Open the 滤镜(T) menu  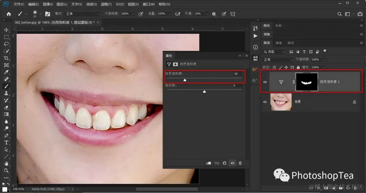[x=106, y=4]
